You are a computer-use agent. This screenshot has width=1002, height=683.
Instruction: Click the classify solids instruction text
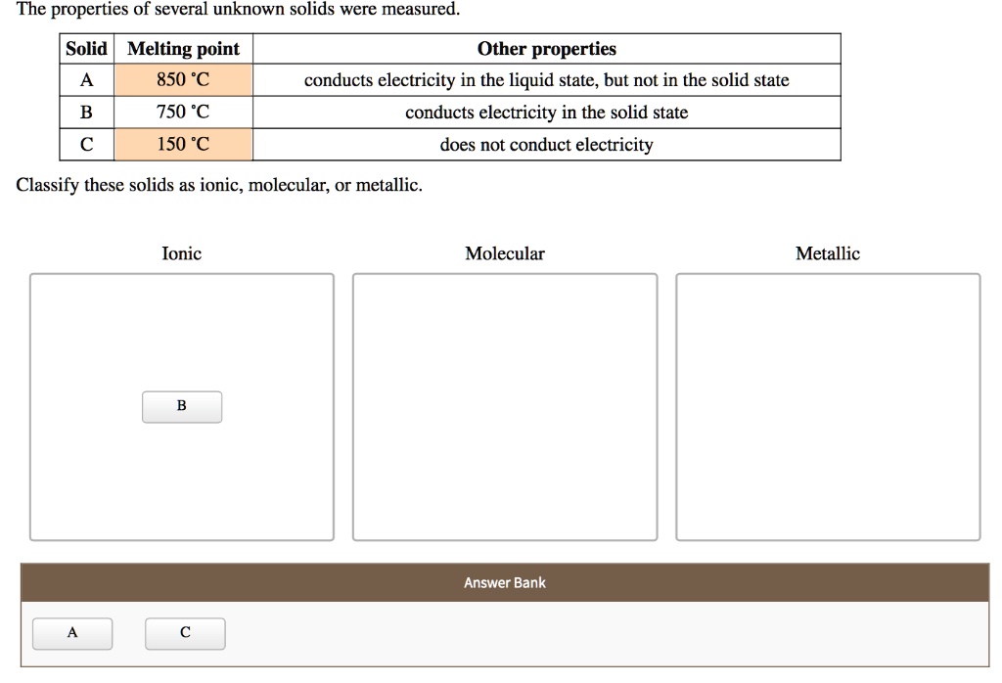tap(217, 184)
